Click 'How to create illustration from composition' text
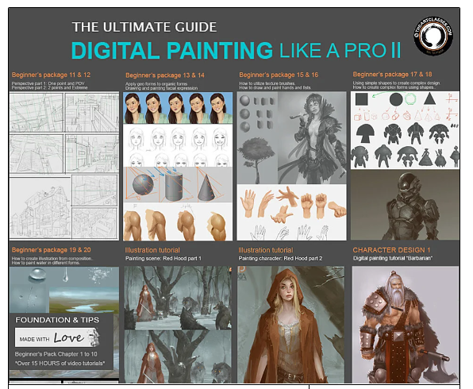473x389 pixels. [x=52, y=258]
